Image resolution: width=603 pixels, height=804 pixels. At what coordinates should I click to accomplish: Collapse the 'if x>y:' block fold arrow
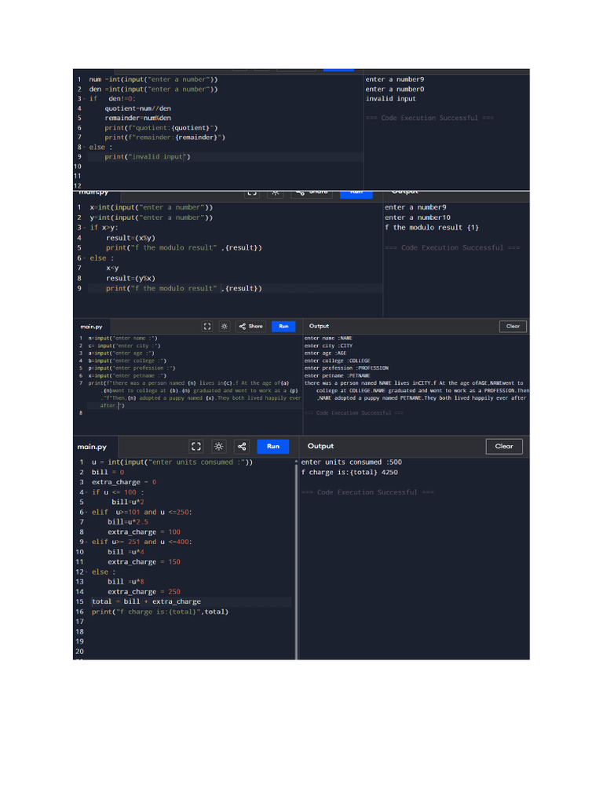point(85,228)
